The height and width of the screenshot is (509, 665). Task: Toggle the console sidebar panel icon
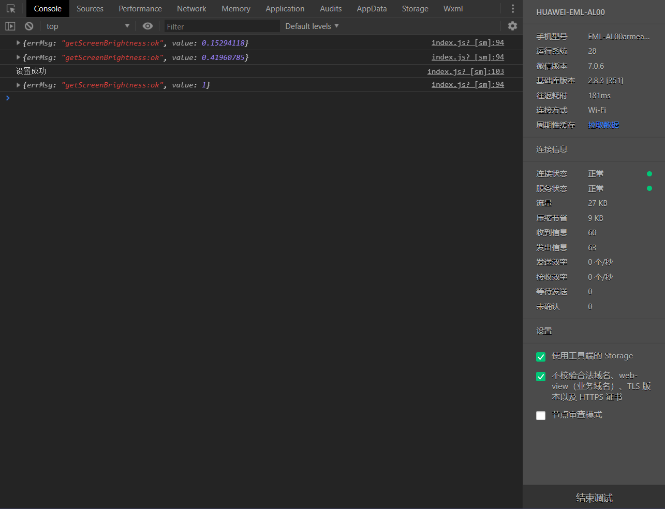10,26
